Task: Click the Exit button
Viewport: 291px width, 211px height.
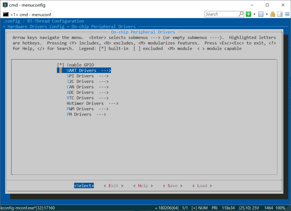Action: point(114,186)
